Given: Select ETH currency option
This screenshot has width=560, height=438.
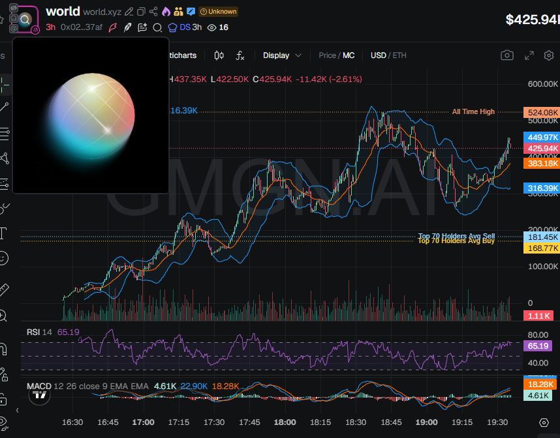Looking at the screenshot, I should 399,55.
